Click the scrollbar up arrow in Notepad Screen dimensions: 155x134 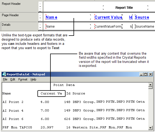[150, 85]
